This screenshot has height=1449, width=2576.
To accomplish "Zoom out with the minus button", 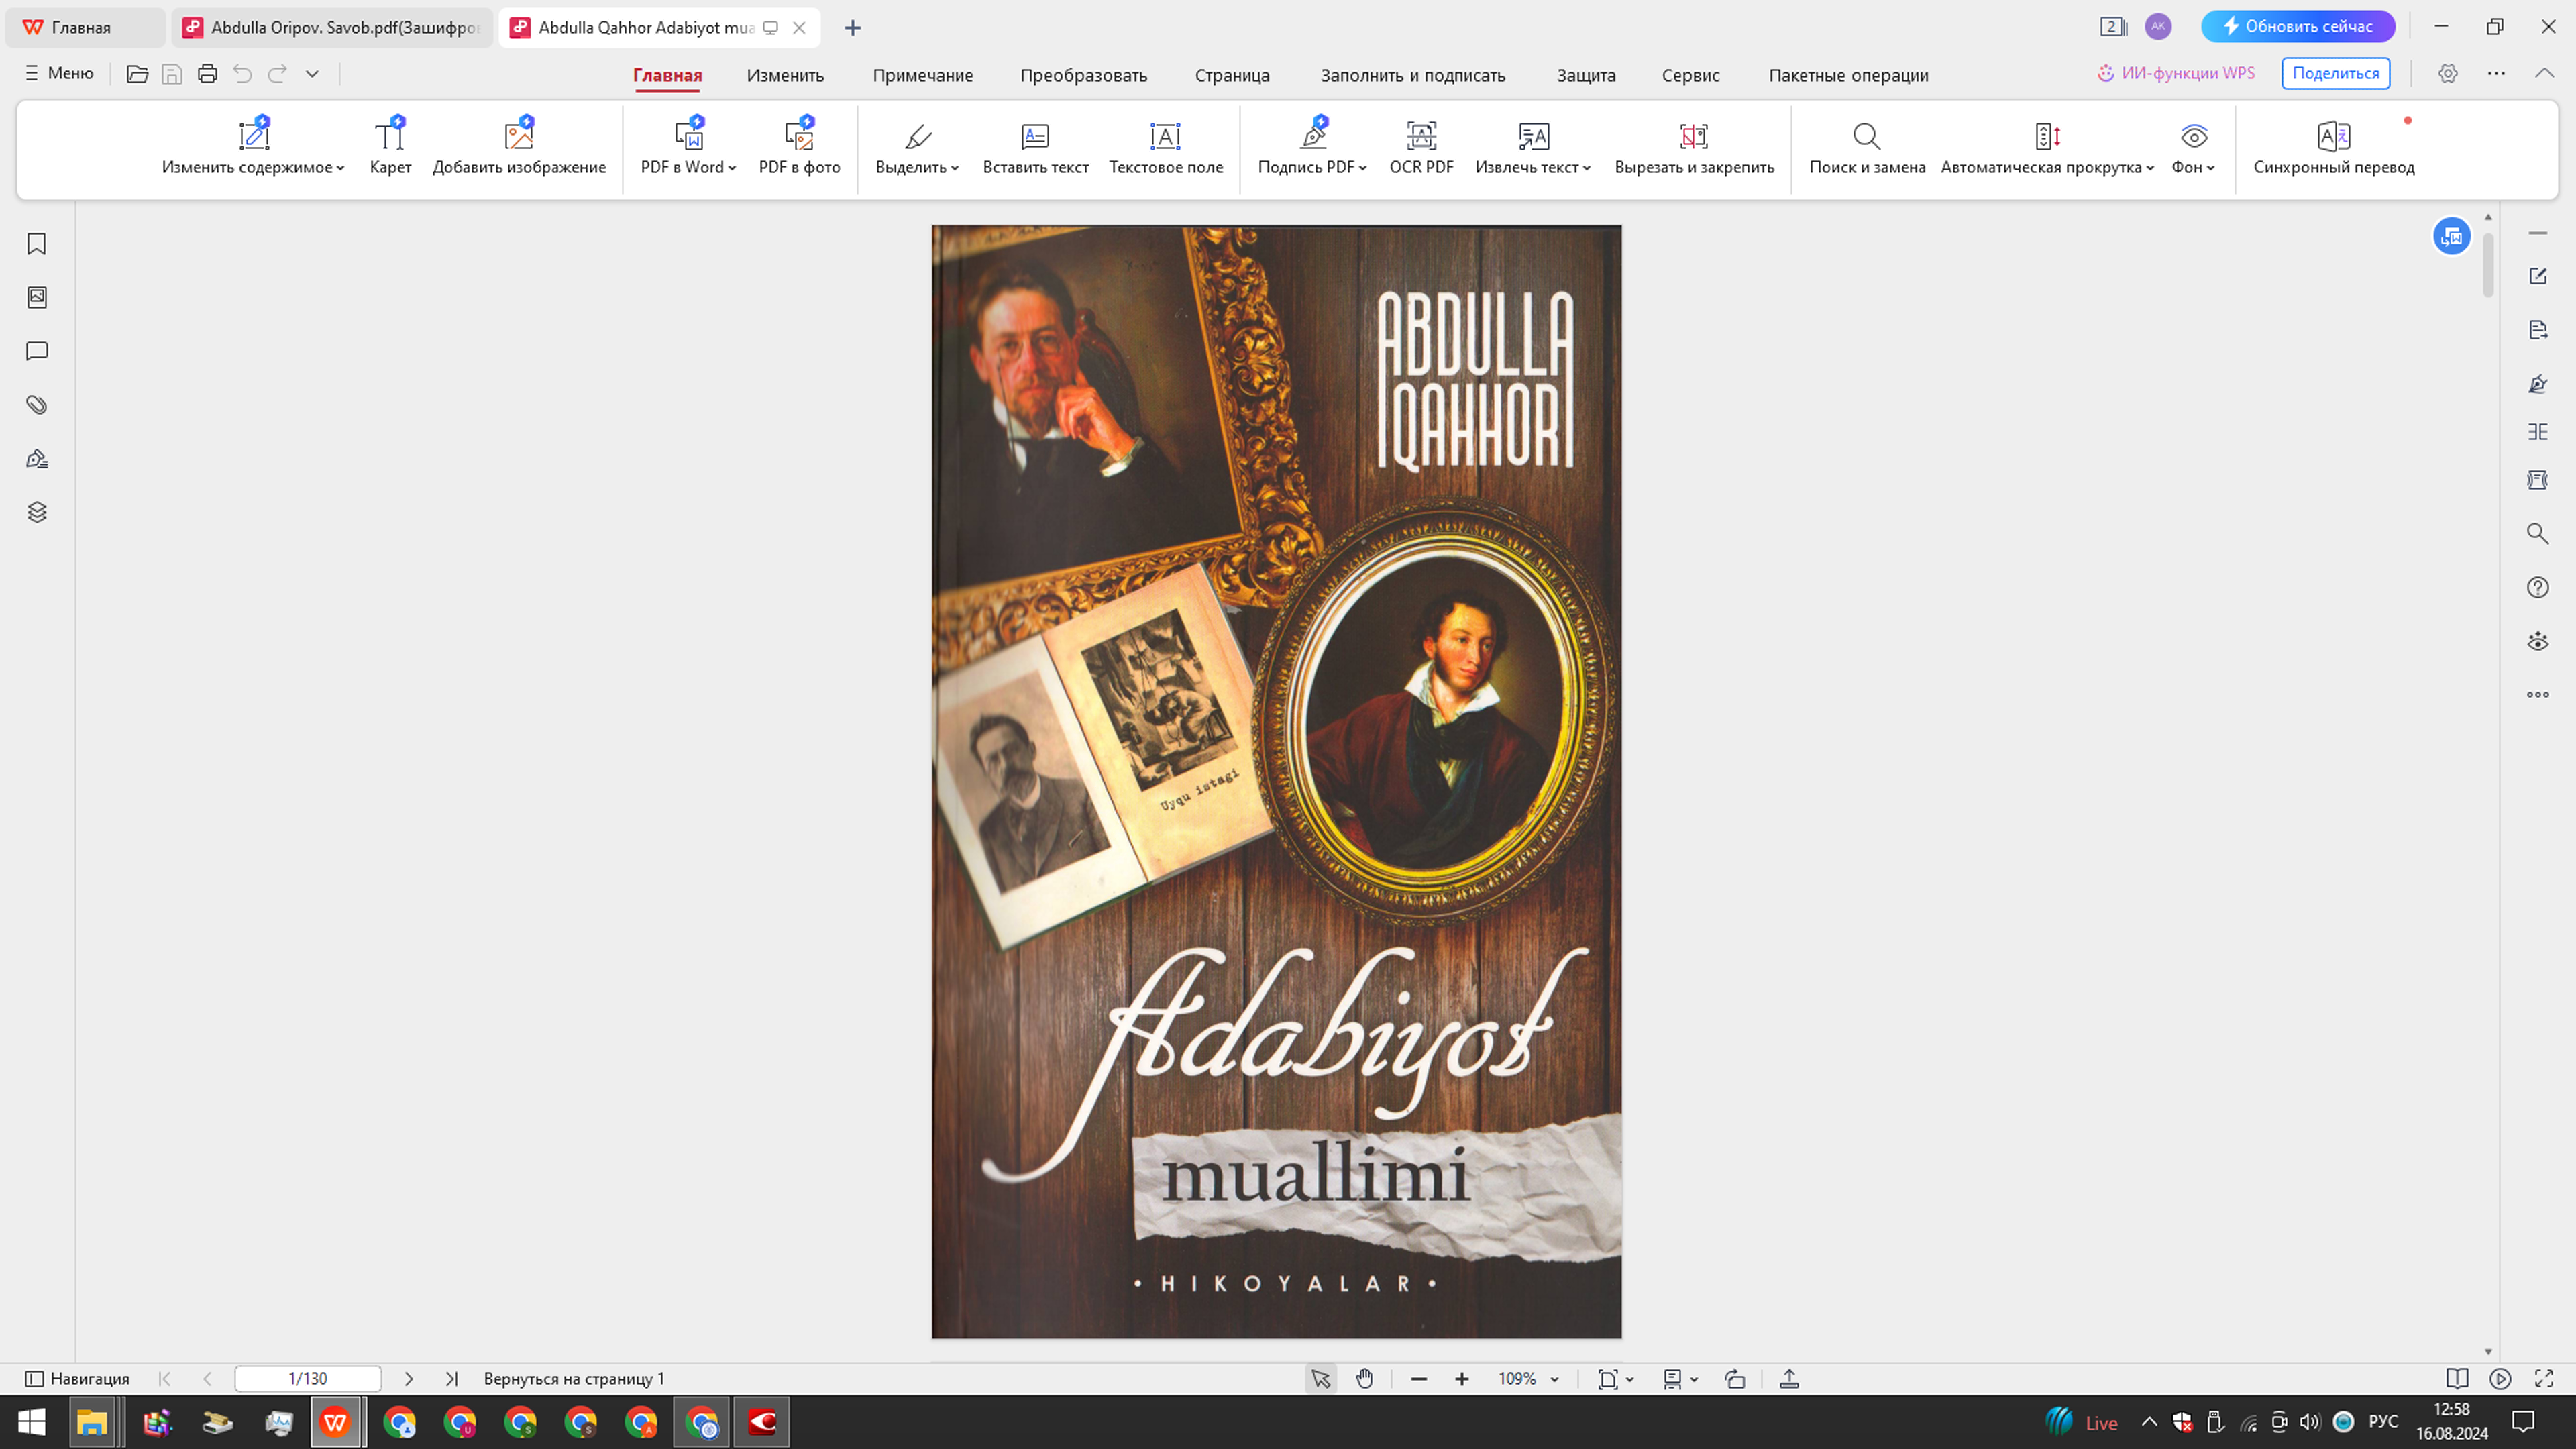I will click(x=1418, y=1379).
